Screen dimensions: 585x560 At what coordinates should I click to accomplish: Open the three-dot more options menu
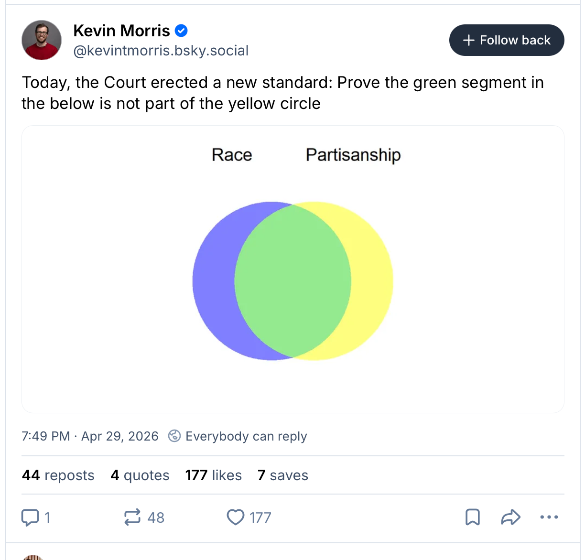click(549, 517)
